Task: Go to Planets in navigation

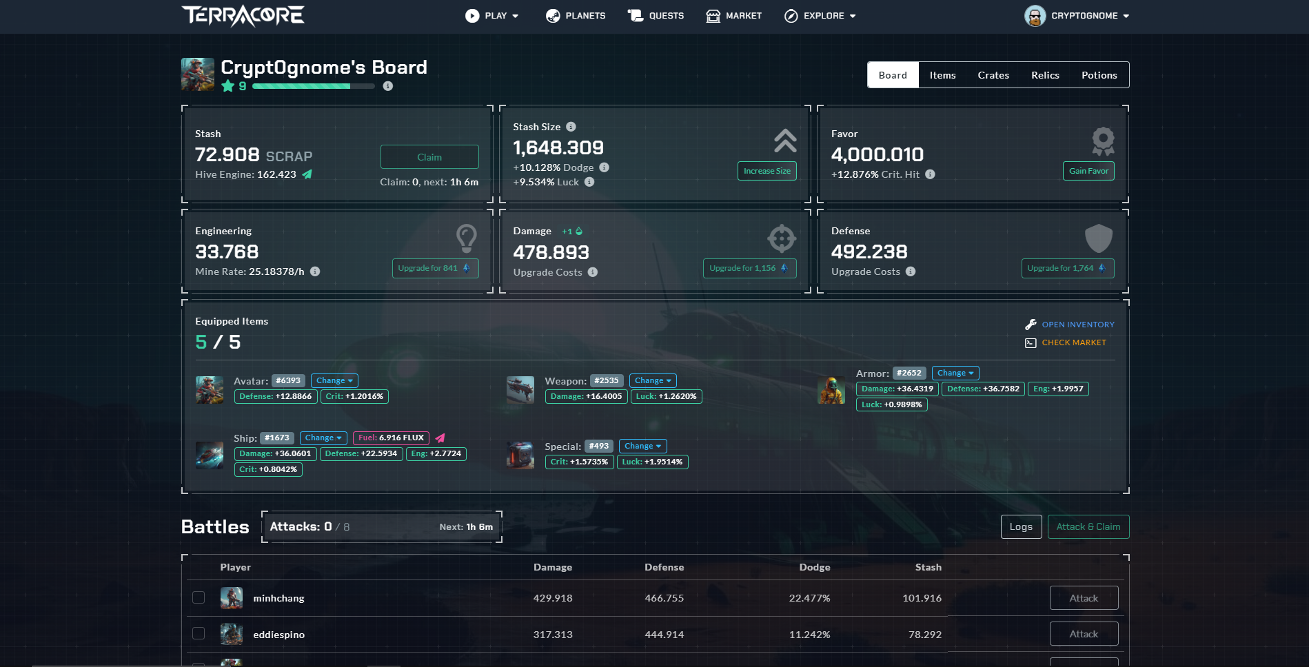Action: [x=576, y=16]
